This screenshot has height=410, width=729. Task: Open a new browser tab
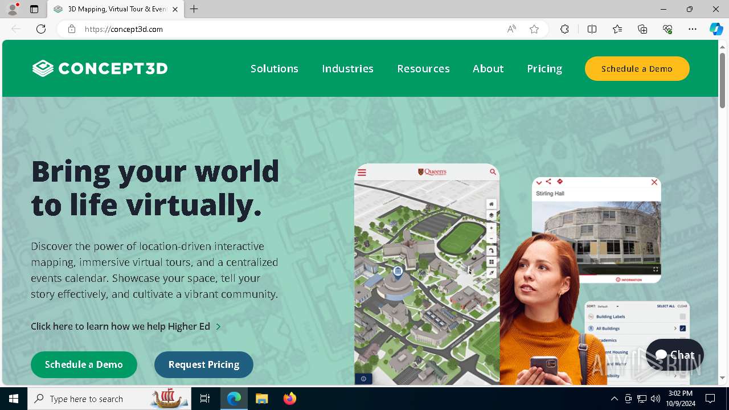(194, 9)
